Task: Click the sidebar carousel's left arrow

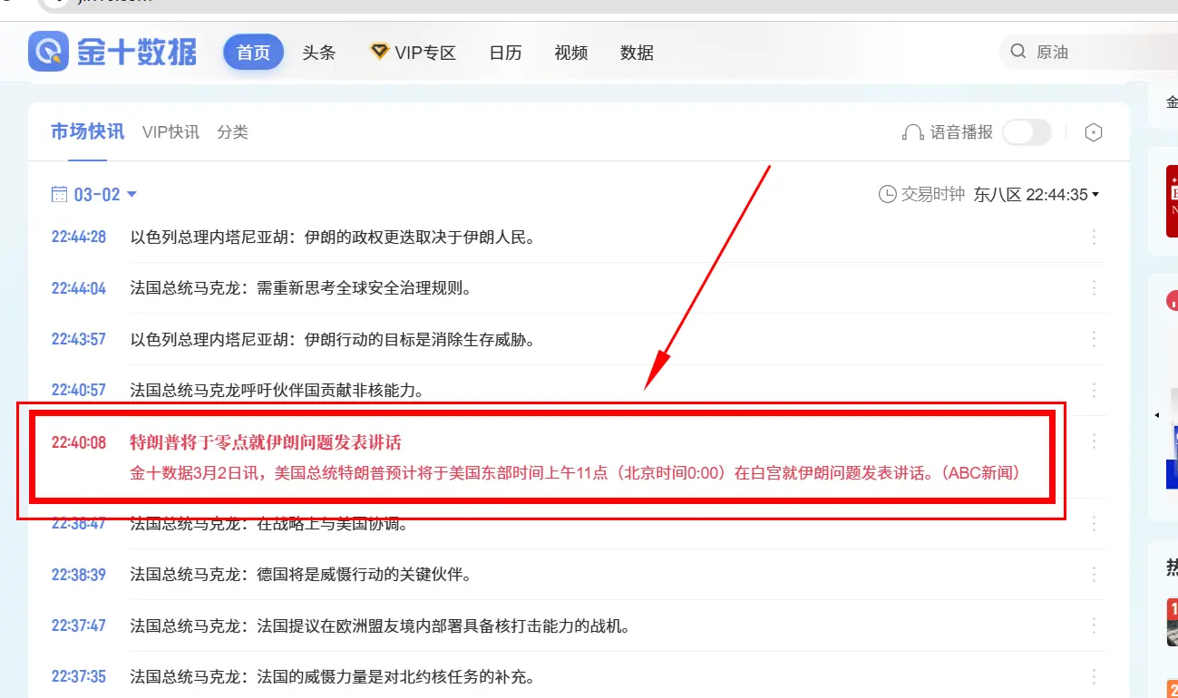Action: pyautogui.click(x=1156, y=414)
